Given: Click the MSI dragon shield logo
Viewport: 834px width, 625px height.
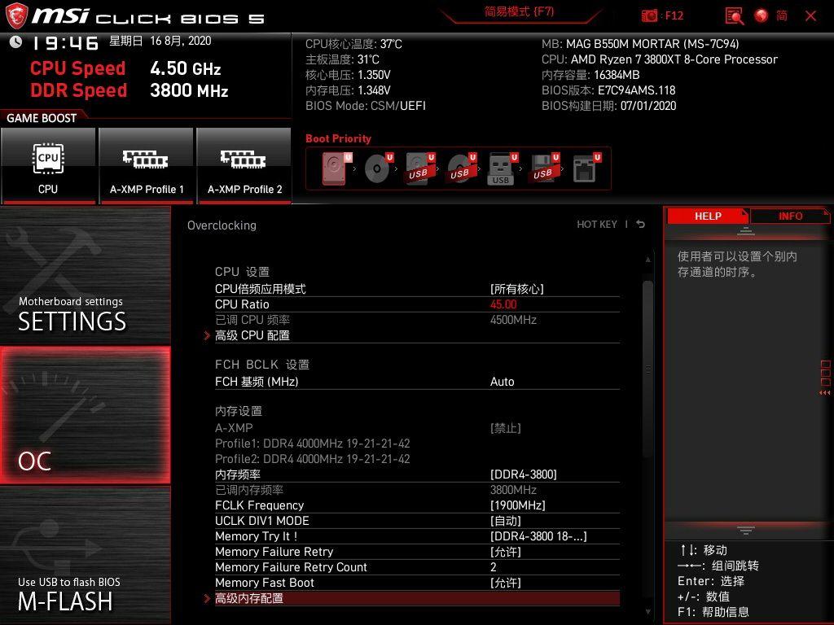Looking at the screenshot, I should point(16,16).
